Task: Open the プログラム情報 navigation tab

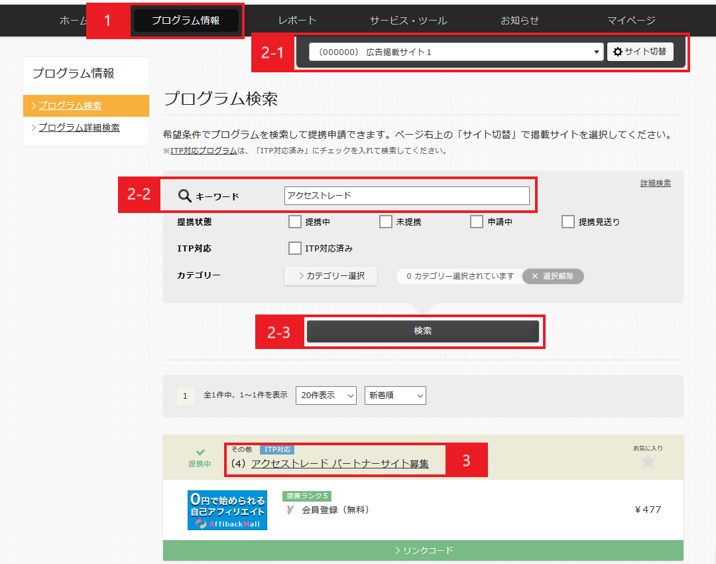Action: tap(186, 21)
